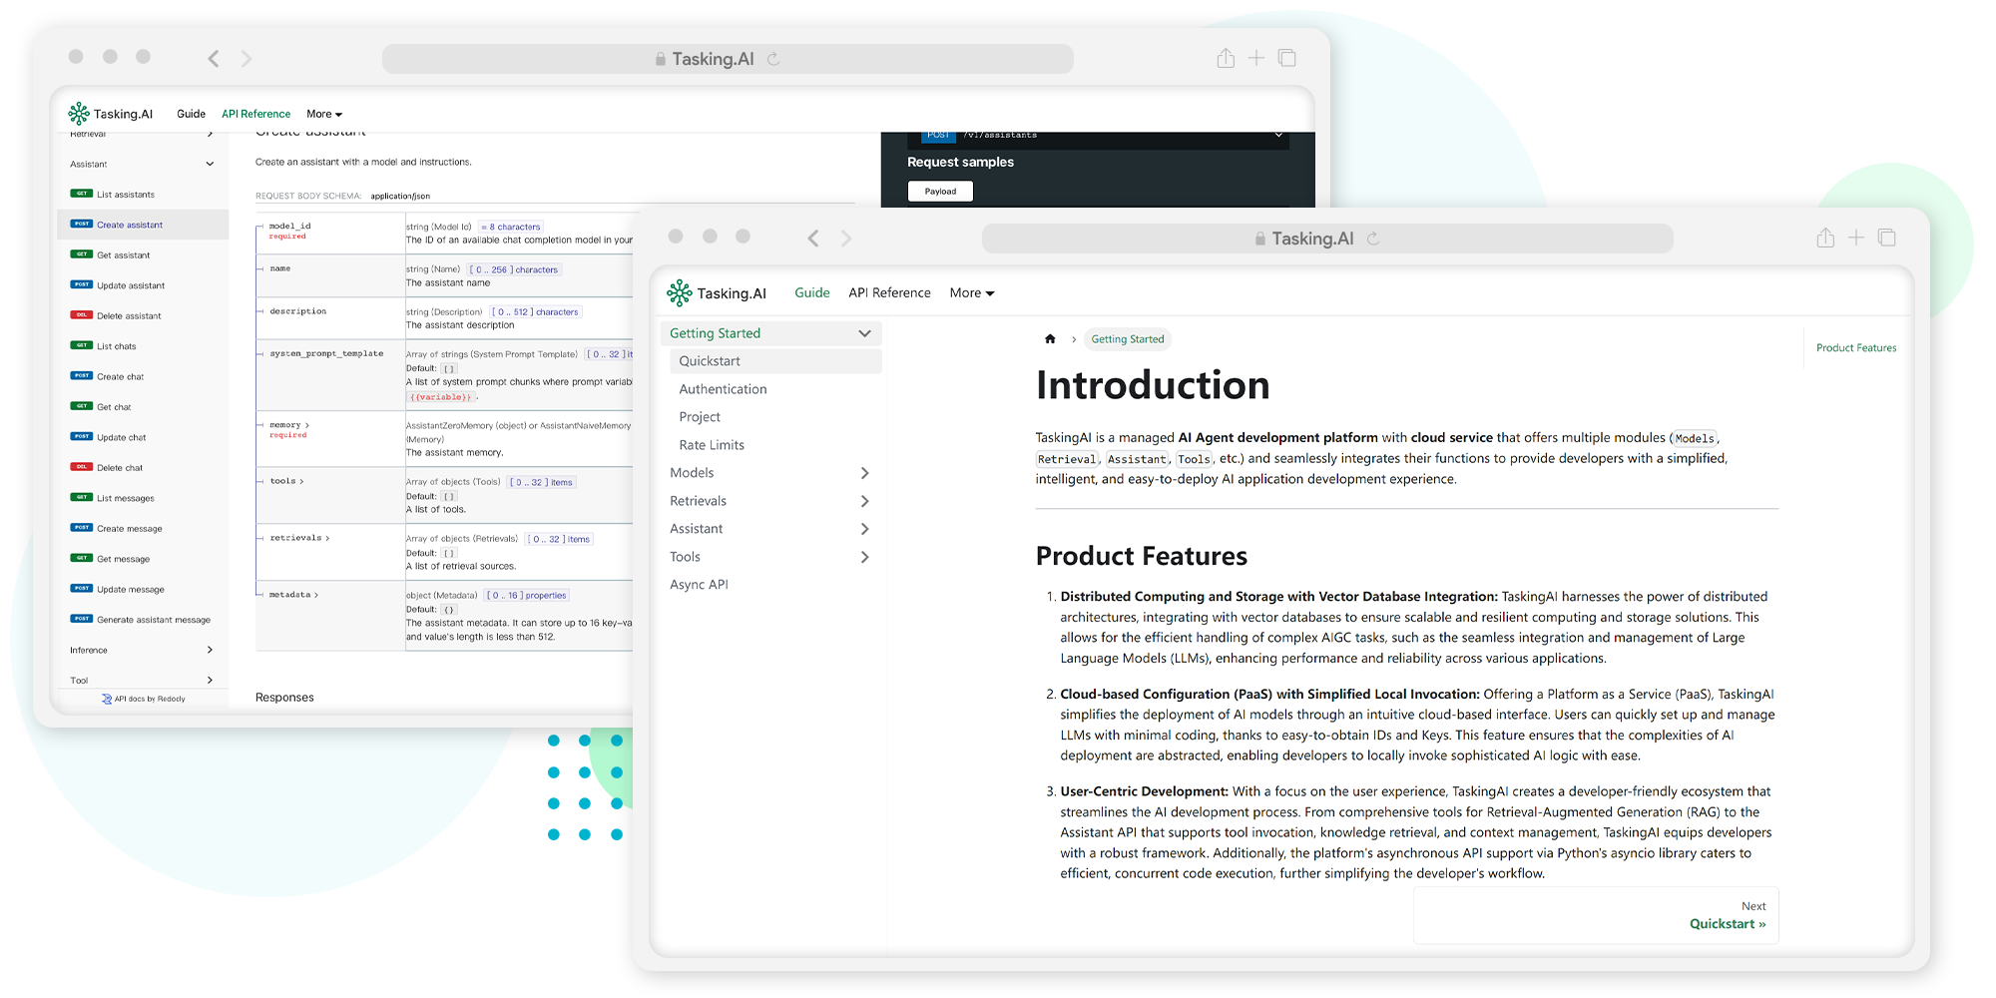The height and width of the screenshot is (998, 1996).
Task: Select Rate Limits in the sidebar
Action: (711, 444)
